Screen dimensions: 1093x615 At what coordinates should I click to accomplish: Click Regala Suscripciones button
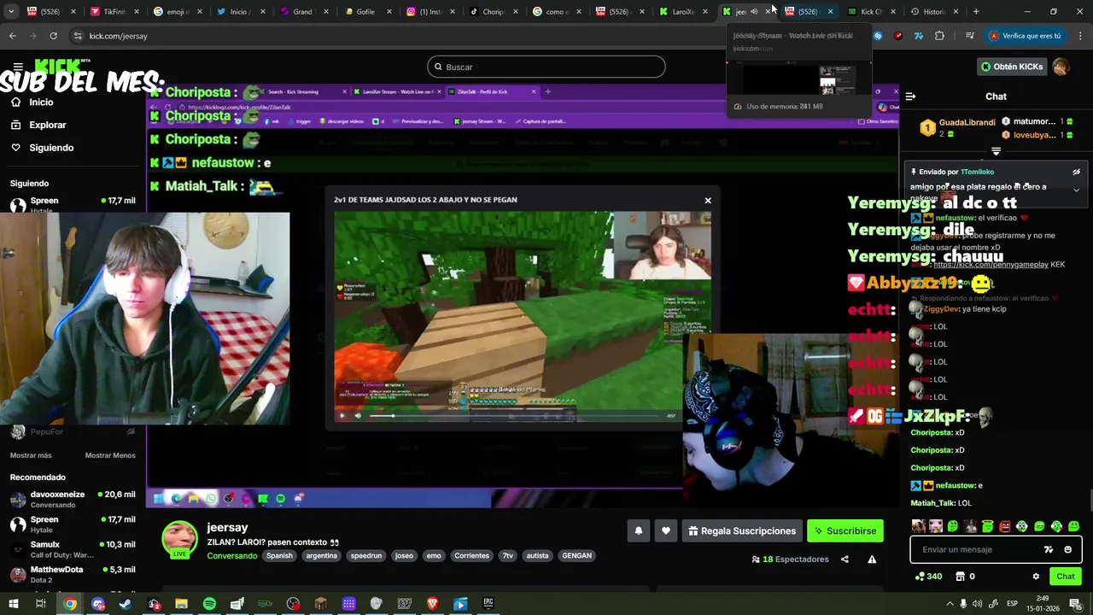pyautogui.click(x=741, y=530)
